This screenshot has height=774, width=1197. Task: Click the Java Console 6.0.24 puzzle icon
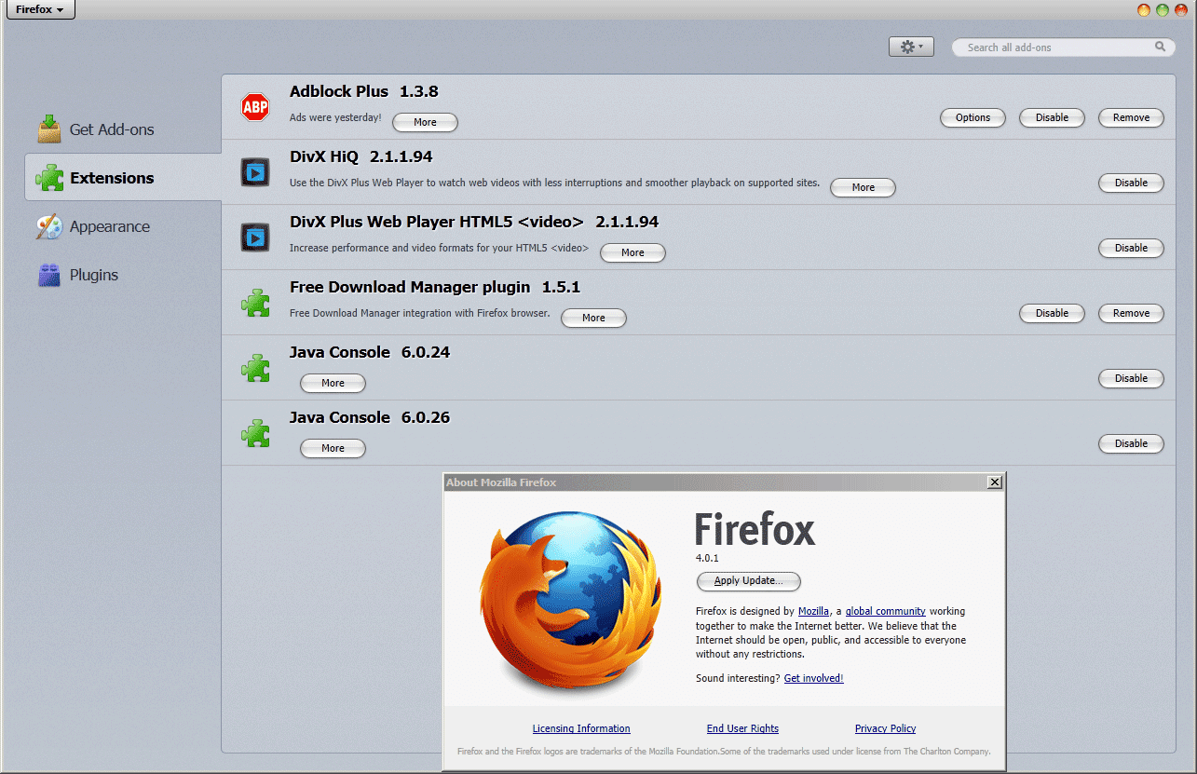tap(255, 368)
